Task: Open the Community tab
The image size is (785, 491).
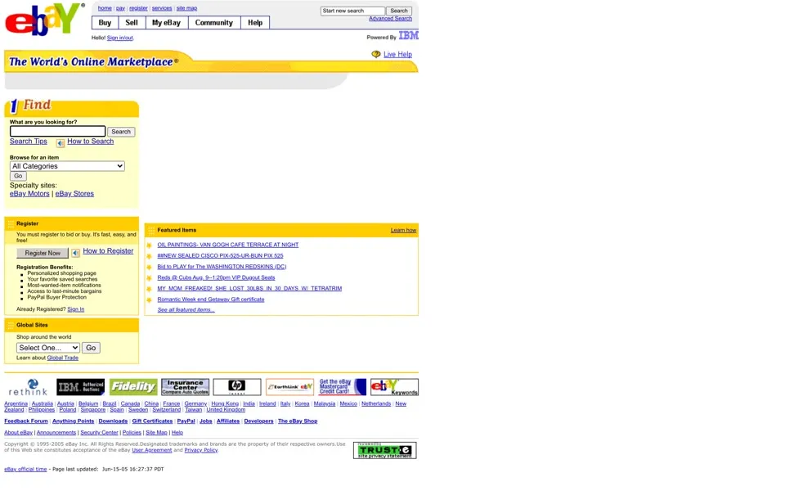Action: pyautogui.click(x=213, y=23)
